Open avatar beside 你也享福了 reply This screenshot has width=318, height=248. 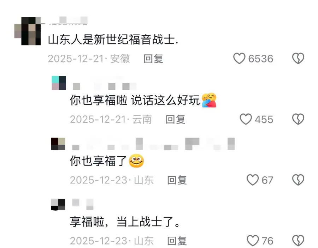(x=58, y=144)
